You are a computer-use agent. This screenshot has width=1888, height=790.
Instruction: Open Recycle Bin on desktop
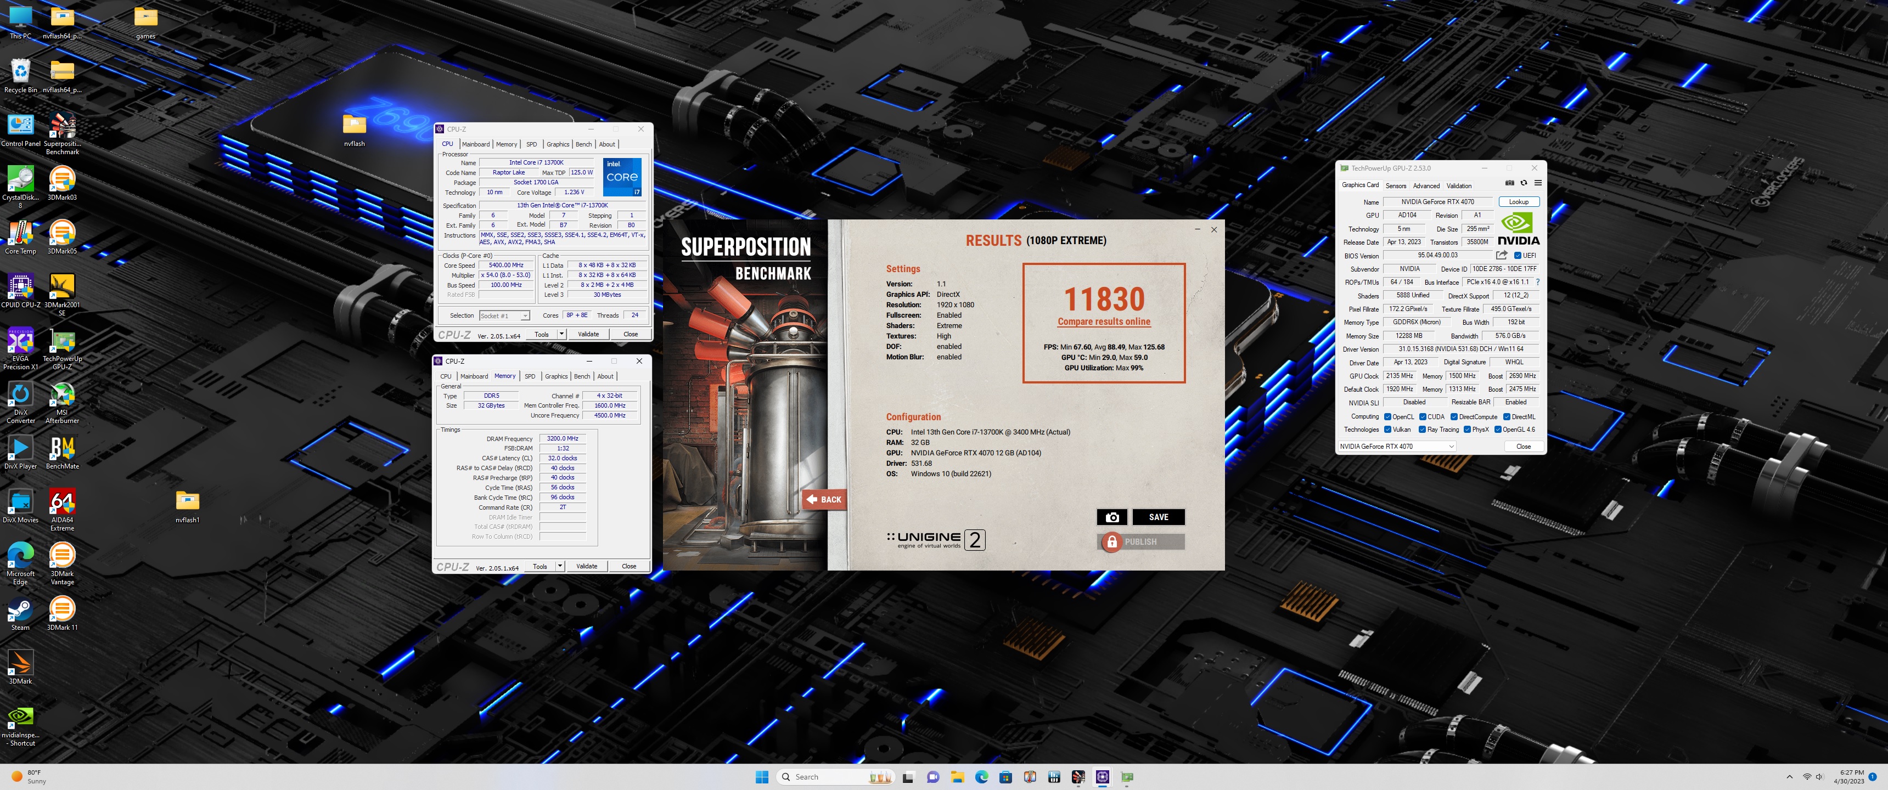click(x=20, y=76)
